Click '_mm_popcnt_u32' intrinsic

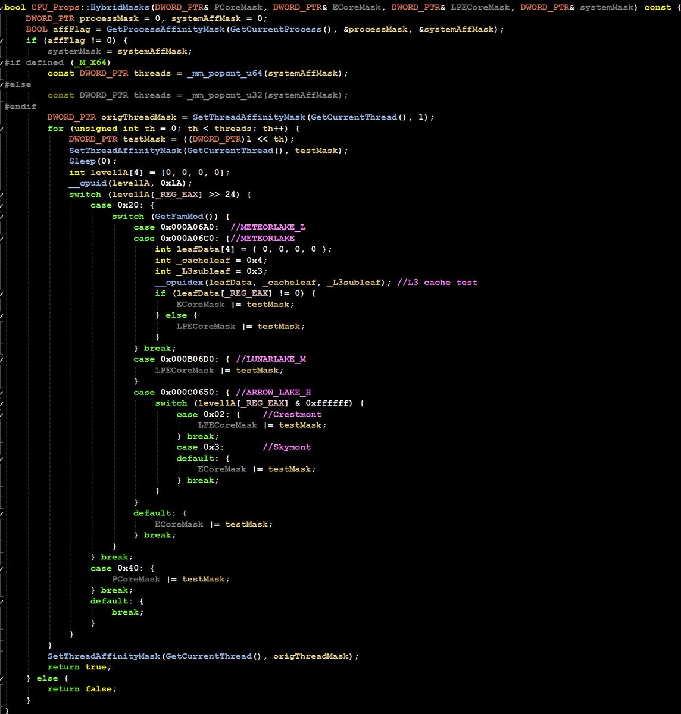224,95
